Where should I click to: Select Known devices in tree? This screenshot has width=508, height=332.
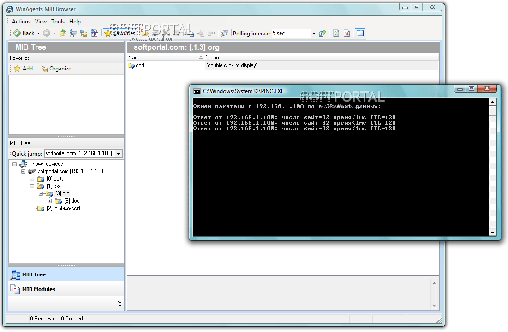click(x=46, y=164)
